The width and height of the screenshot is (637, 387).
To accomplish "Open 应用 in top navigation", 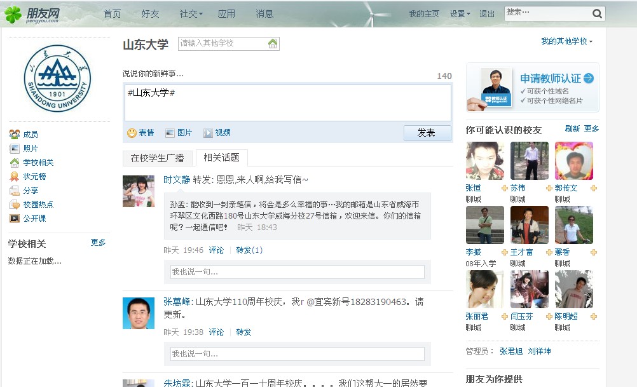I will (226, 14).
